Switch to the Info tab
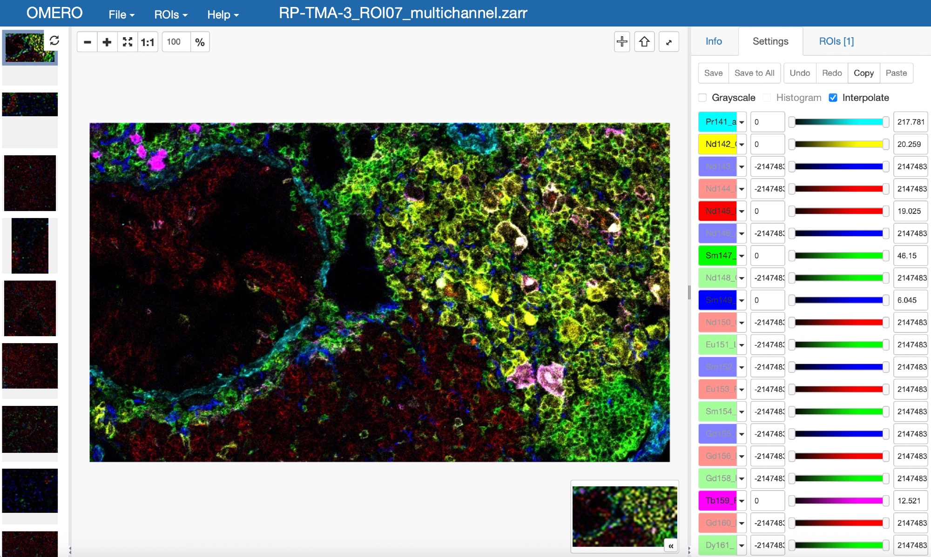 click(x=714, y=41)
